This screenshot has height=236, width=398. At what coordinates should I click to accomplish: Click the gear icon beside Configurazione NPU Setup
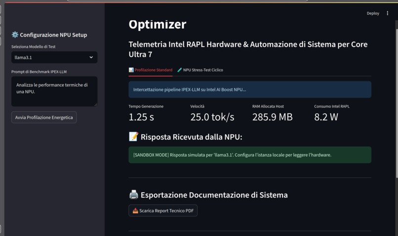(15, 34)
